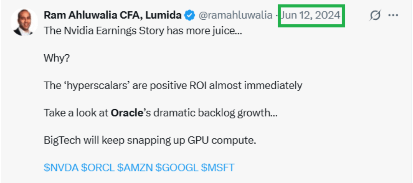Click the $ORCL cashtag
The height and width of the screenshot is (183, 413).
(x=98, y=168)
